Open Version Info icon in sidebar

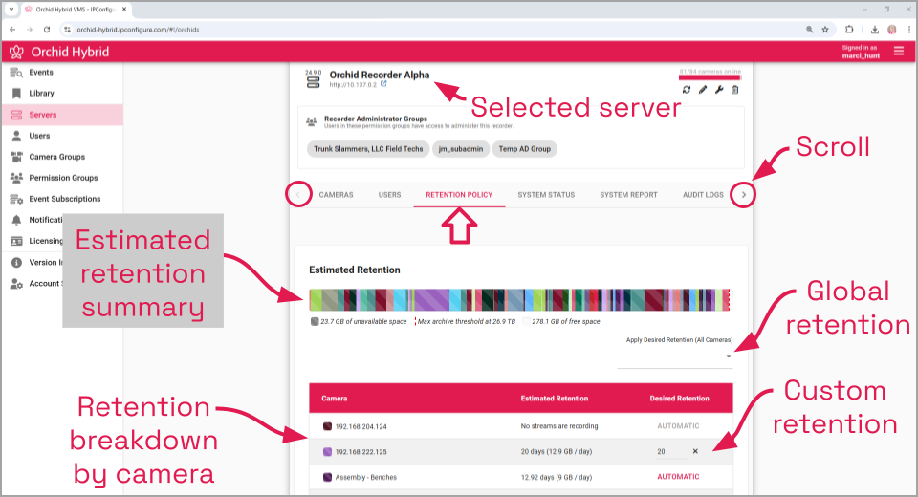16,262
